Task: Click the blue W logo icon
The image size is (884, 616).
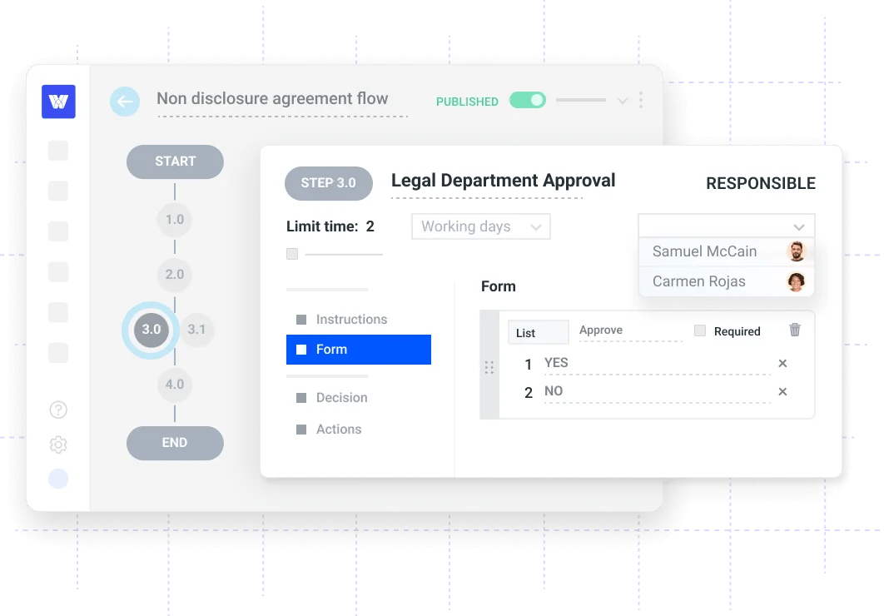Action: pyautogui.click(x=58, y=102)
